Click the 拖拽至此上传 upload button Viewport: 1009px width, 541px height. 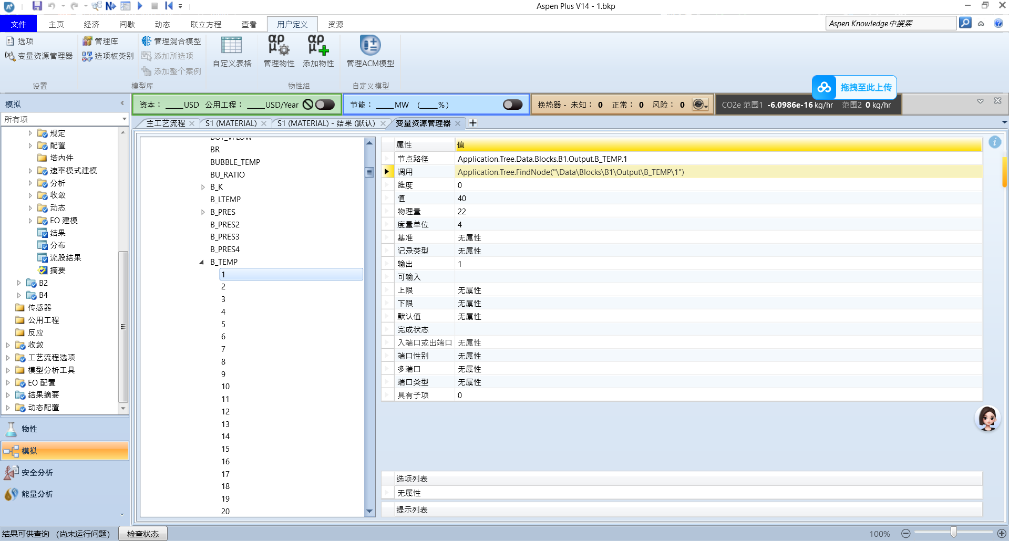854,87
